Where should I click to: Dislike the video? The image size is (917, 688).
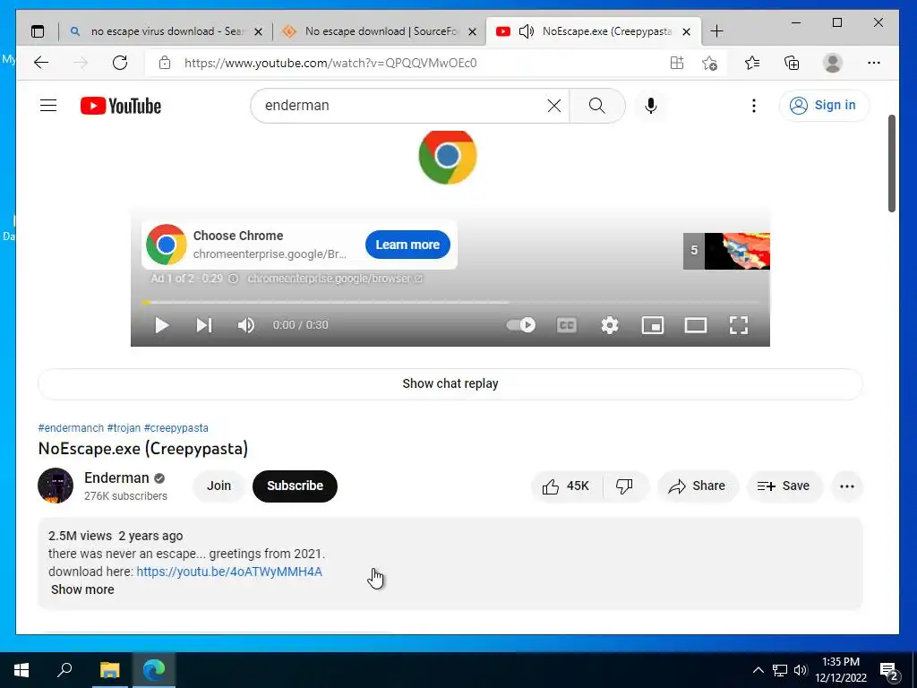[624, 486]
